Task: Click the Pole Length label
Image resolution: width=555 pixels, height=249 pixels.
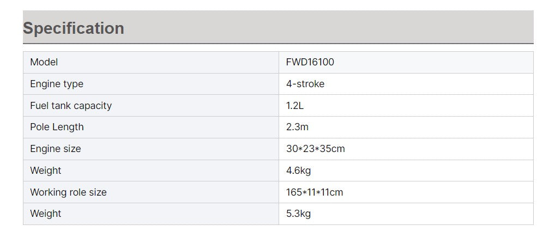Action: (57, 127)
